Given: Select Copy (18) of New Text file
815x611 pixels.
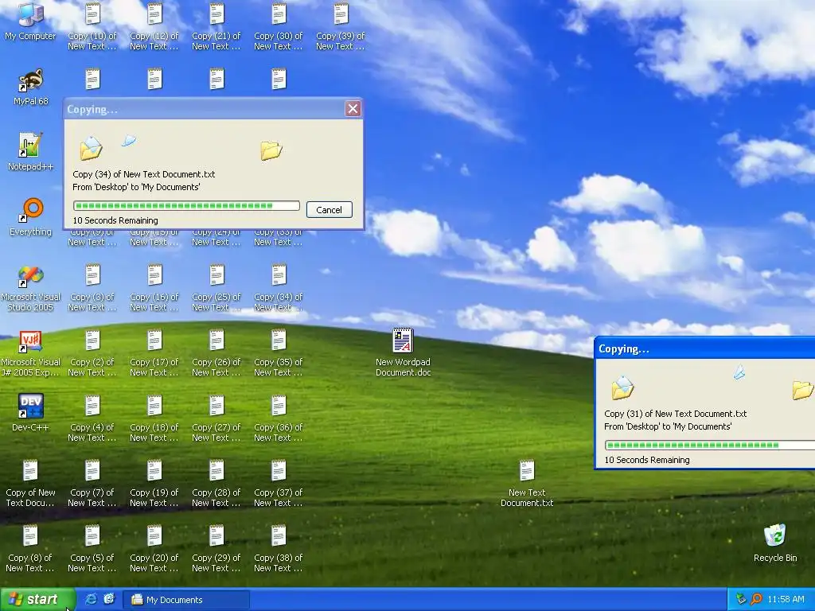Looking at the screenshot, I should tap(154, 418).
